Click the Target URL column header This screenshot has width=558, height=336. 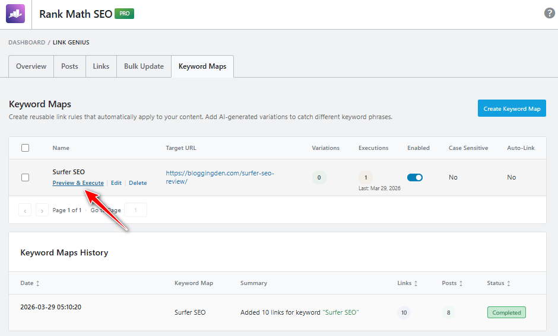(181, 148)
